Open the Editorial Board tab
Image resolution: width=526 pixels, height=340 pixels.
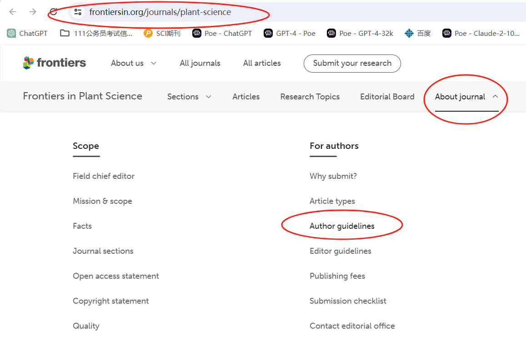(387, 97)
